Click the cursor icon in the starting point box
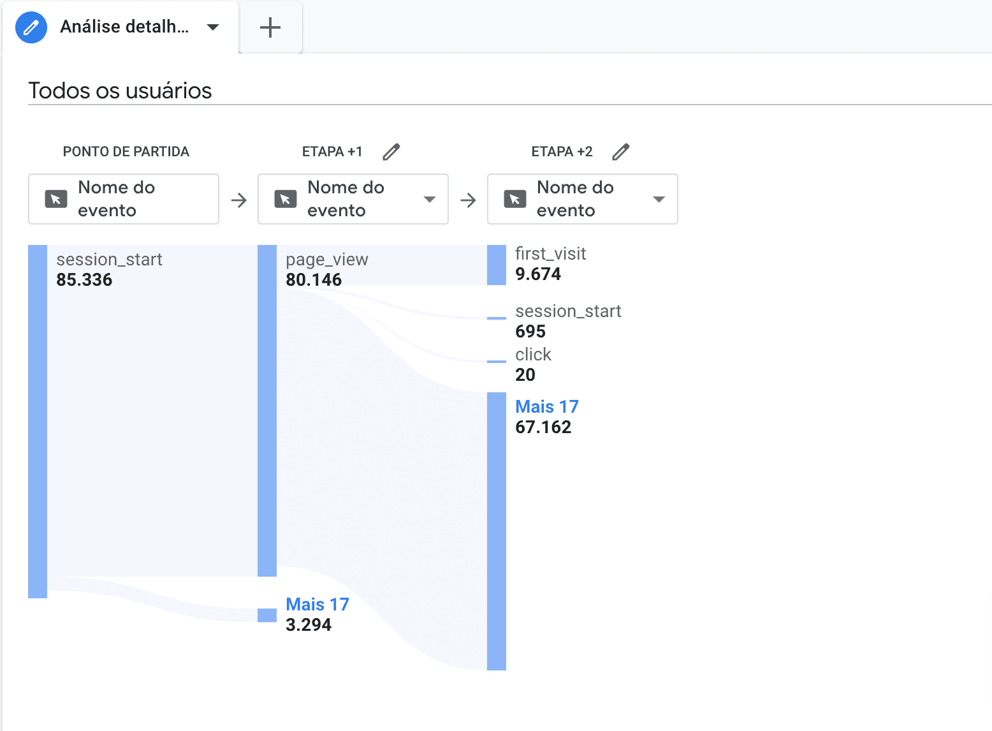The height and width of the screenshot is (731, 992). [x=56, y=199]
